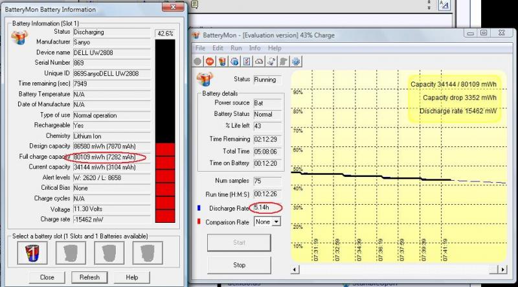
Task: Click the gauge meter toolbar icon
Action: coord(258,62)
